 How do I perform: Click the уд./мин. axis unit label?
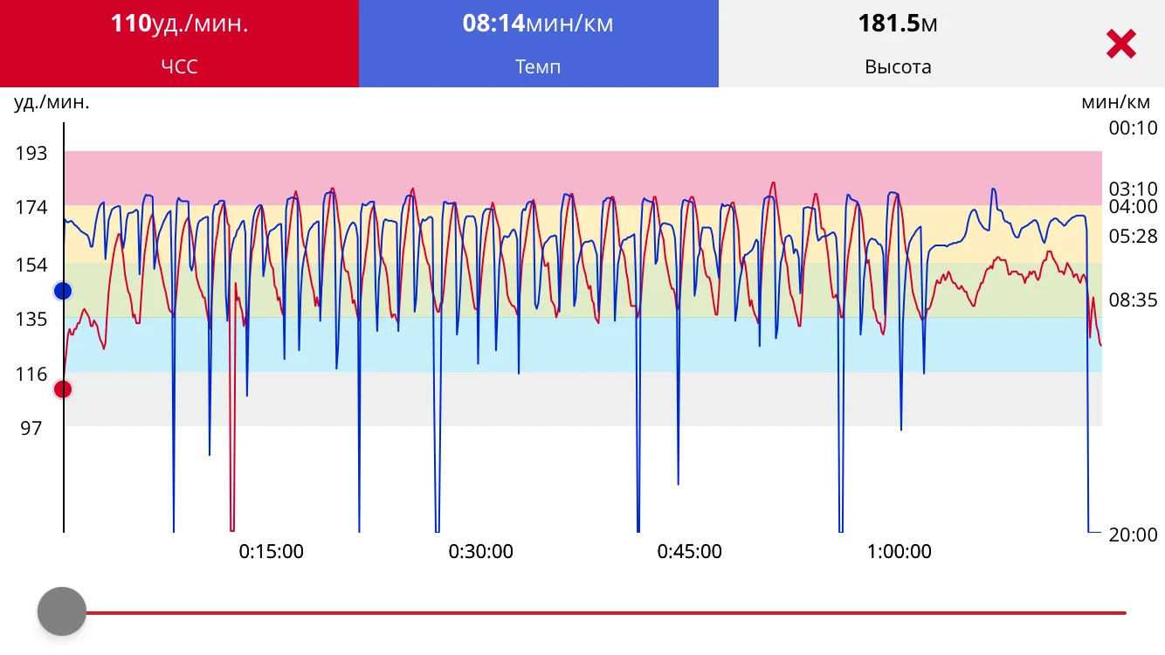[52, 103]
